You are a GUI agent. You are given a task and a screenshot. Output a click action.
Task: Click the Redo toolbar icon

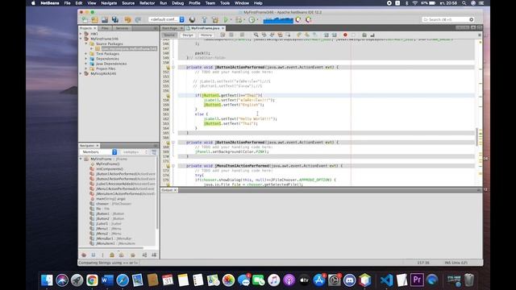pyautogui.click(x=138, y=19)
